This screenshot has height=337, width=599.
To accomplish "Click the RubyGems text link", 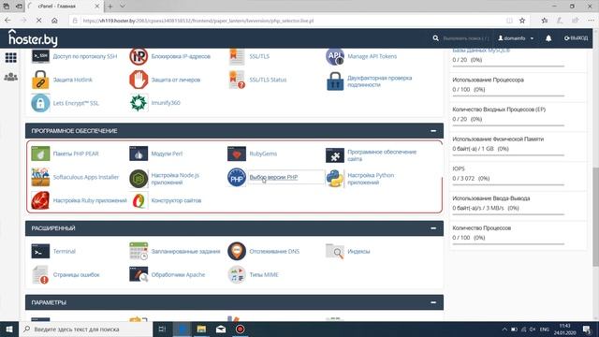I will click(263, 154).
